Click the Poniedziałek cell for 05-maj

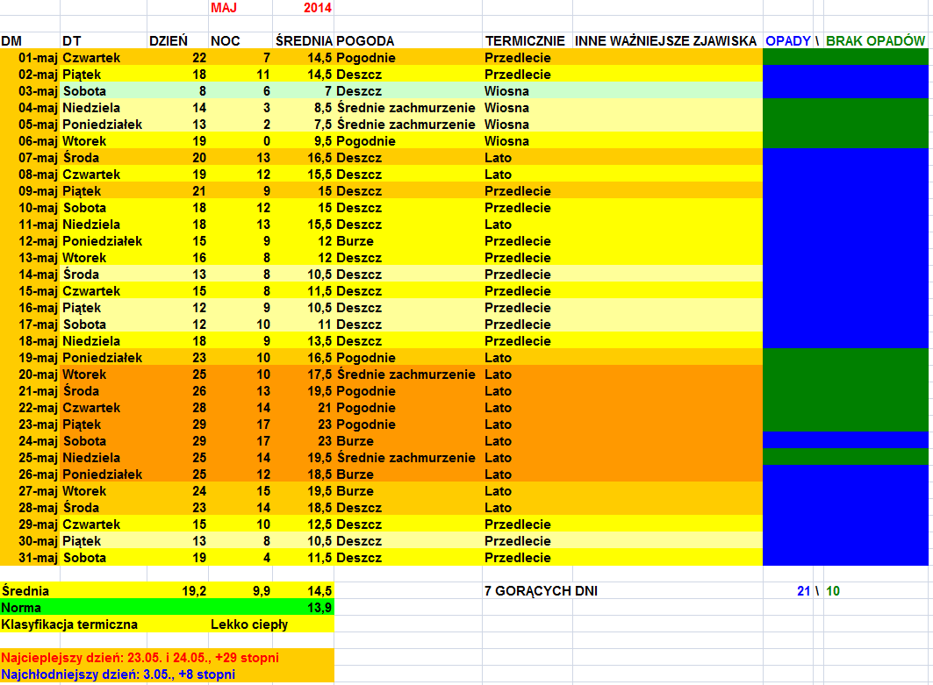[102, 125]
